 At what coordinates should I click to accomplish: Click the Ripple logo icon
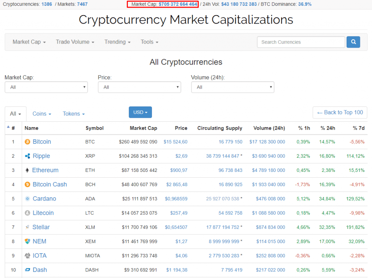coord(27,156)
